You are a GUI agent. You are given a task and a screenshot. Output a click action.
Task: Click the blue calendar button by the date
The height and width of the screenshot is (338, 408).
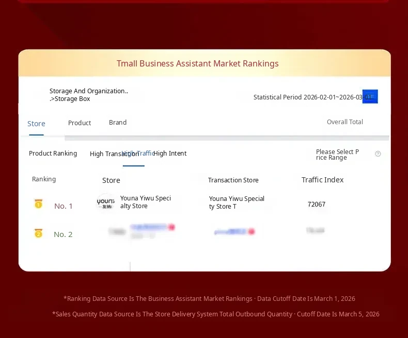pyautogui.click(x=370, y=96)
